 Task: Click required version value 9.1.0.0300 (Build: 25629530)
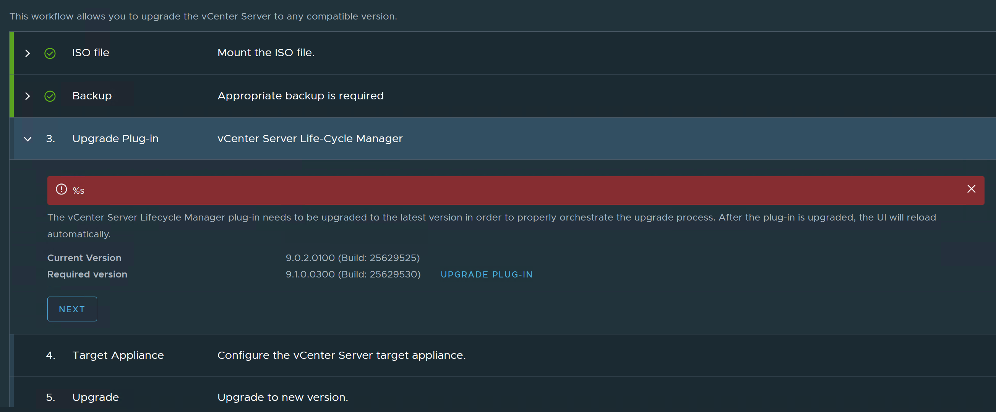click(x=353, y=274)
